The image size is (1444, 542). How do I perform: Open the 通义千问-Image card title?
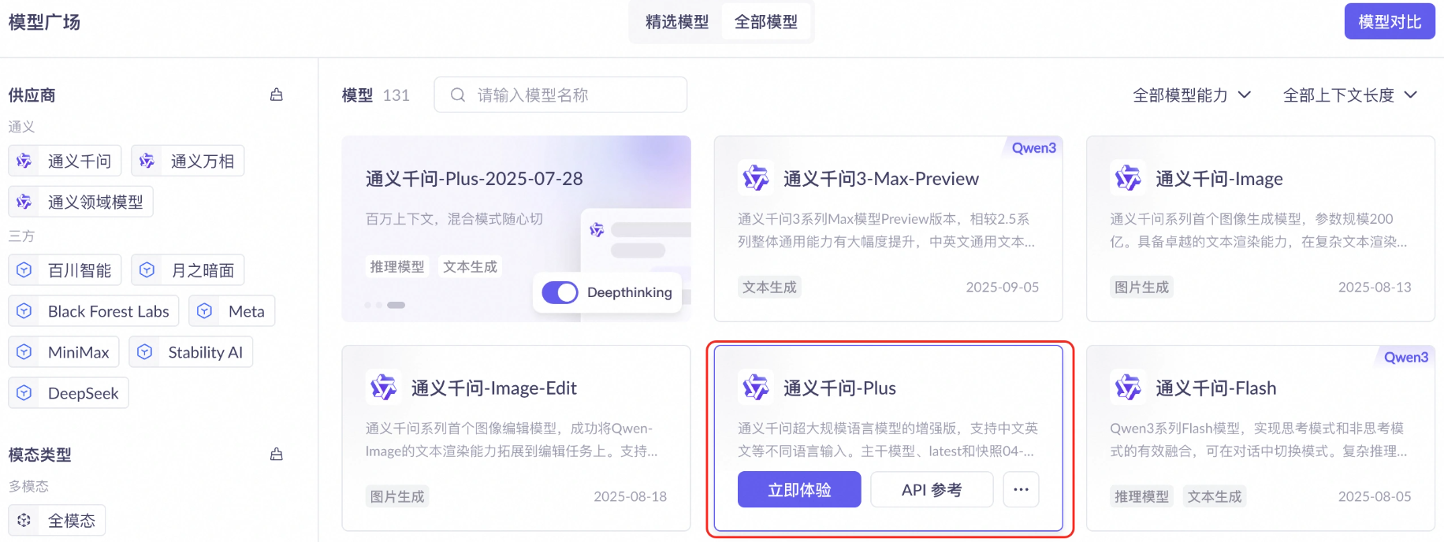tap(1219, 179)
